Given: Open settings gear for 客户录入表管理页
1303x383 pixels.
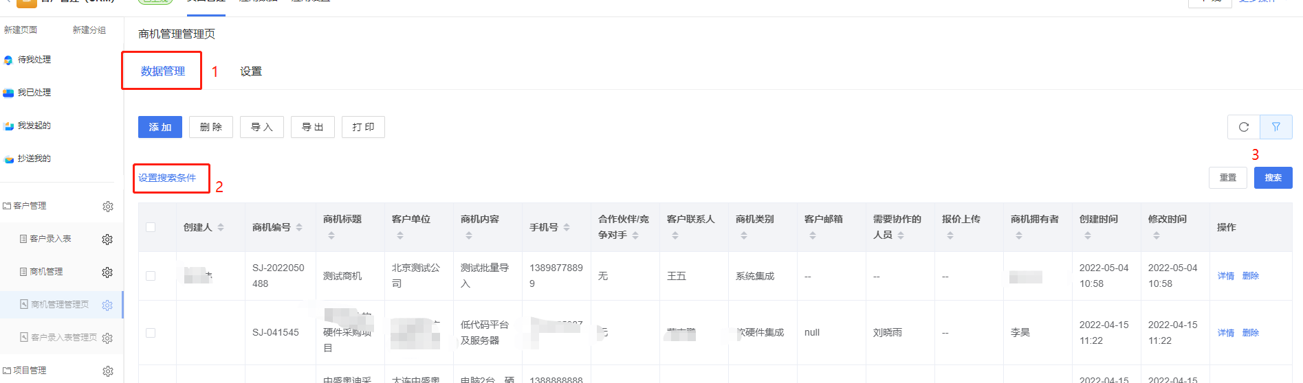Looking at the screenshot, I should coord(107,338).
